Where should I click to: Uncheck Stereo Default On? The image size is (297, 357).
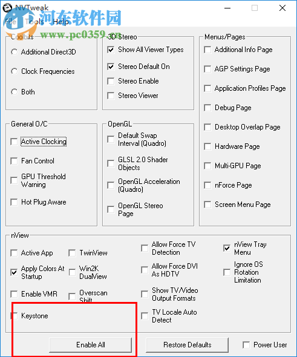coord(111,67)
